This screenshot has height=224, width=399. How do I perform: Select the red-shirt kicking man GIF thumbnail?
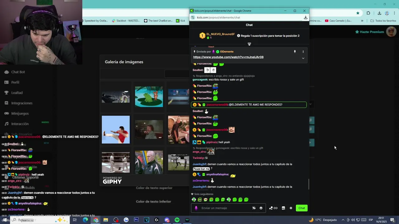coord(116,130)
